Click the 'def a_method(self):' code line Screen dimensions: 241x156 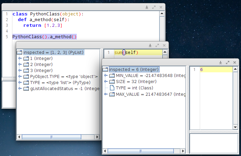point(44,20)
